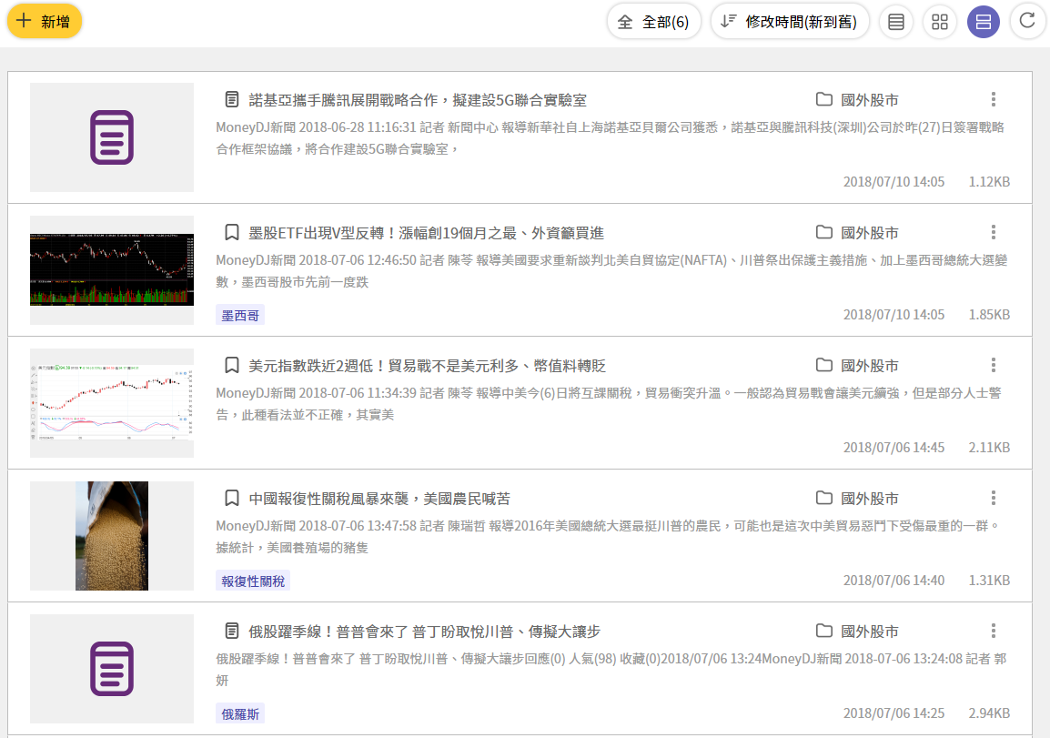
Task: Click placeholder thumbnail of 諾基亞攜手騰訊 note
Action: [112, 137]
